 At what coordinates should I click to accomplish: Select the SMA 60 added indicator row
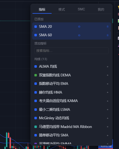point(72,35)
